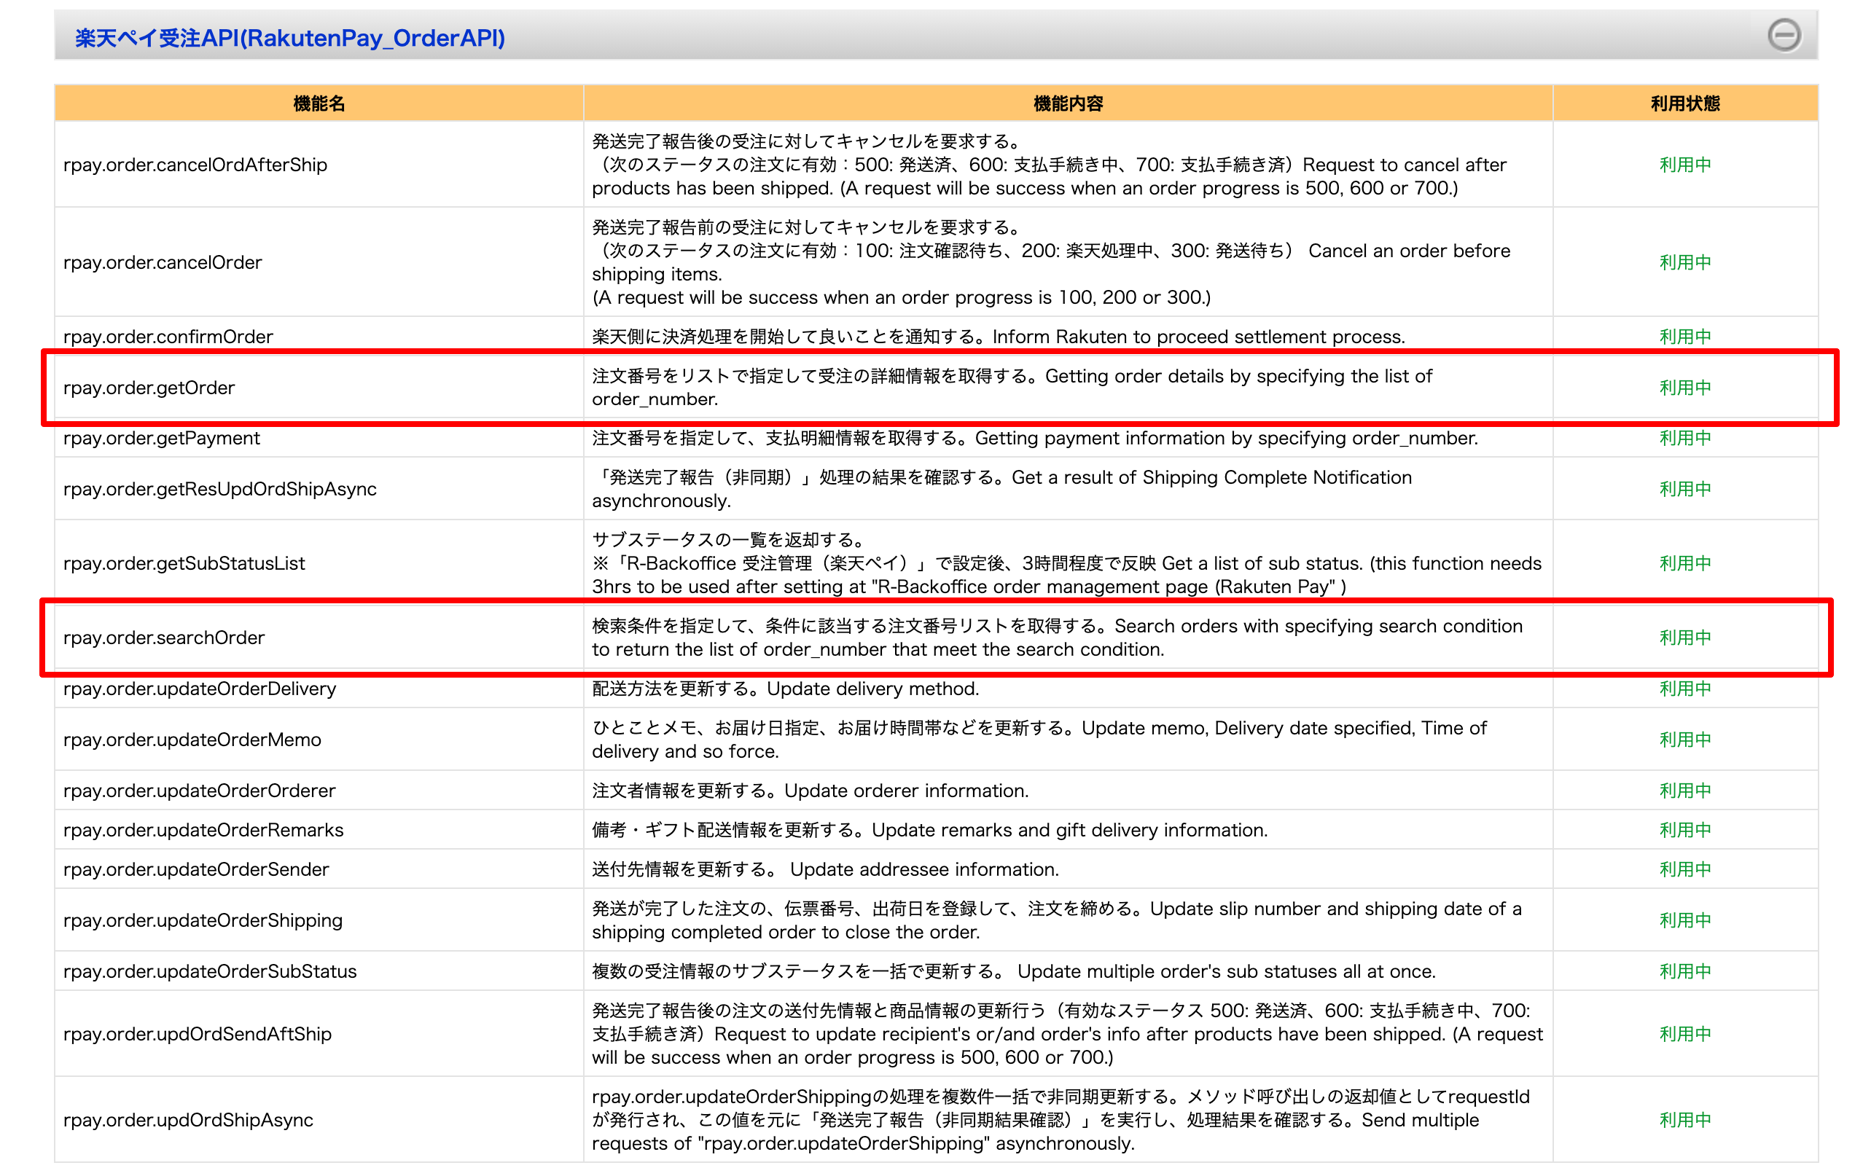Select rpay.order.getResUpdOrdShipAsync function name
The image size is (1863, 1168).
click(219, 489)
